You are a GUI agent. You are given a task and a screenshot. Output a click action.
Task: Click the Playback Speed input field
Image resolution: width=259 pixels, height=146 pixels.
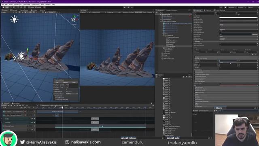pos(72,85)
